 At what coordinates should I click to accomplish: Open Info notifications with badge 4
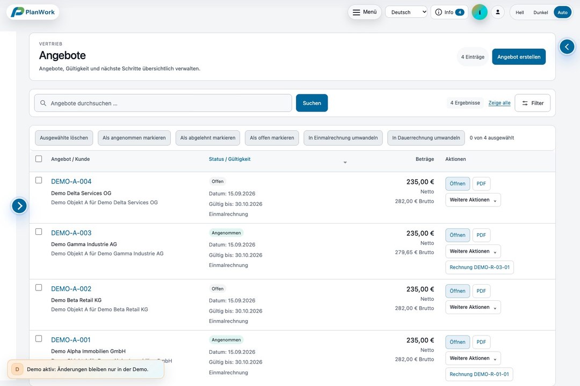coord(449,12)
